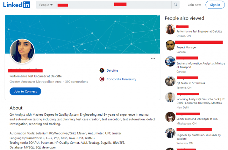The image size is (228, 150).
Task: Click the Join to Connect button
Action: [25, 91]
